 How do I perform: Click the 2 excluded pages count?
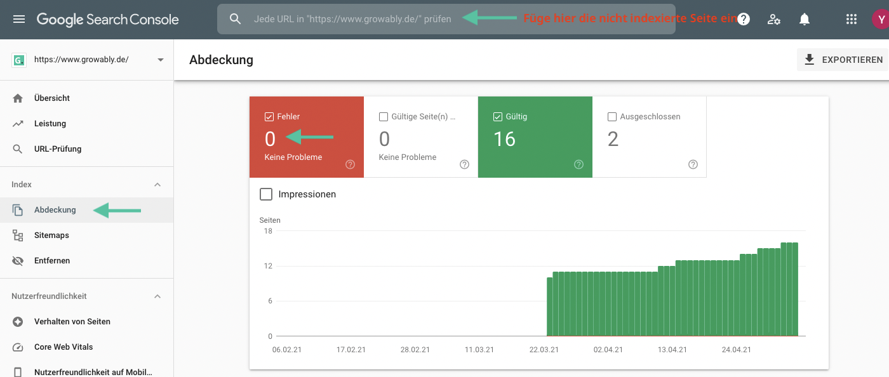point(613,139)
